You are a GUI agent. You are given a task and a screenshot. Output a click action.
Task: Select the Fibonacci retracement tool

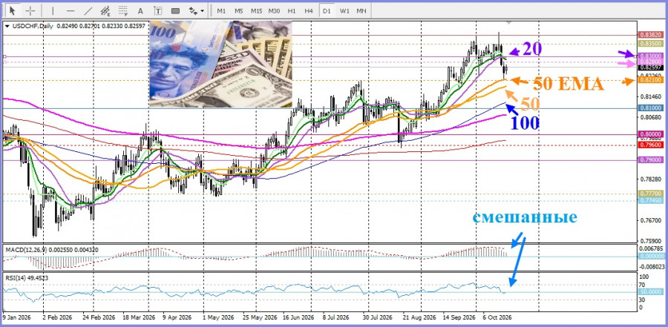(123, 10)
